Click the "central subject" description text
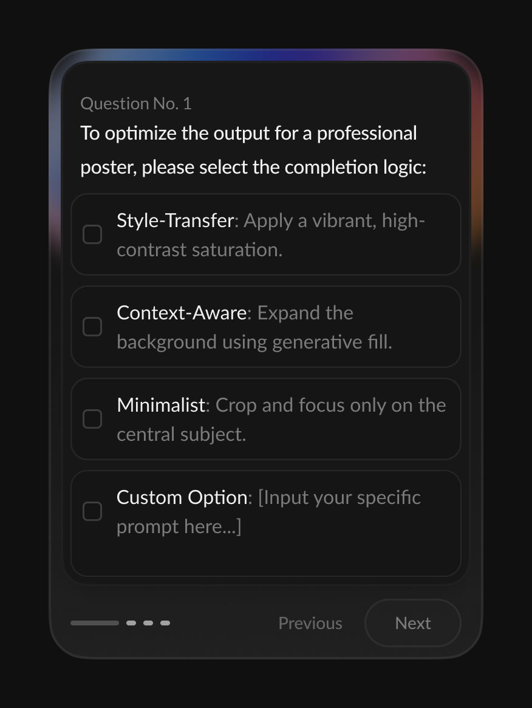The width and height of the screenshot is (532, 708). 181,434
